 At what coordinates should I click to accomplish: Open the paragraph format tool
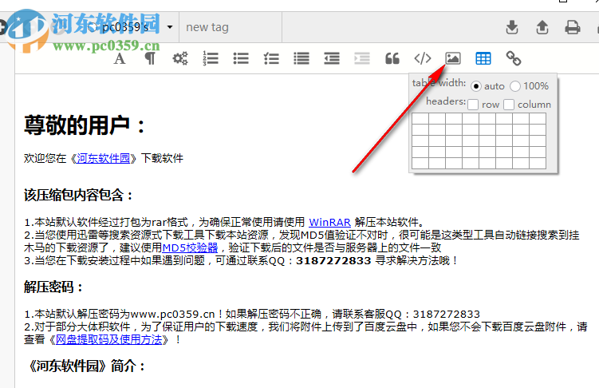coord(150,58)
